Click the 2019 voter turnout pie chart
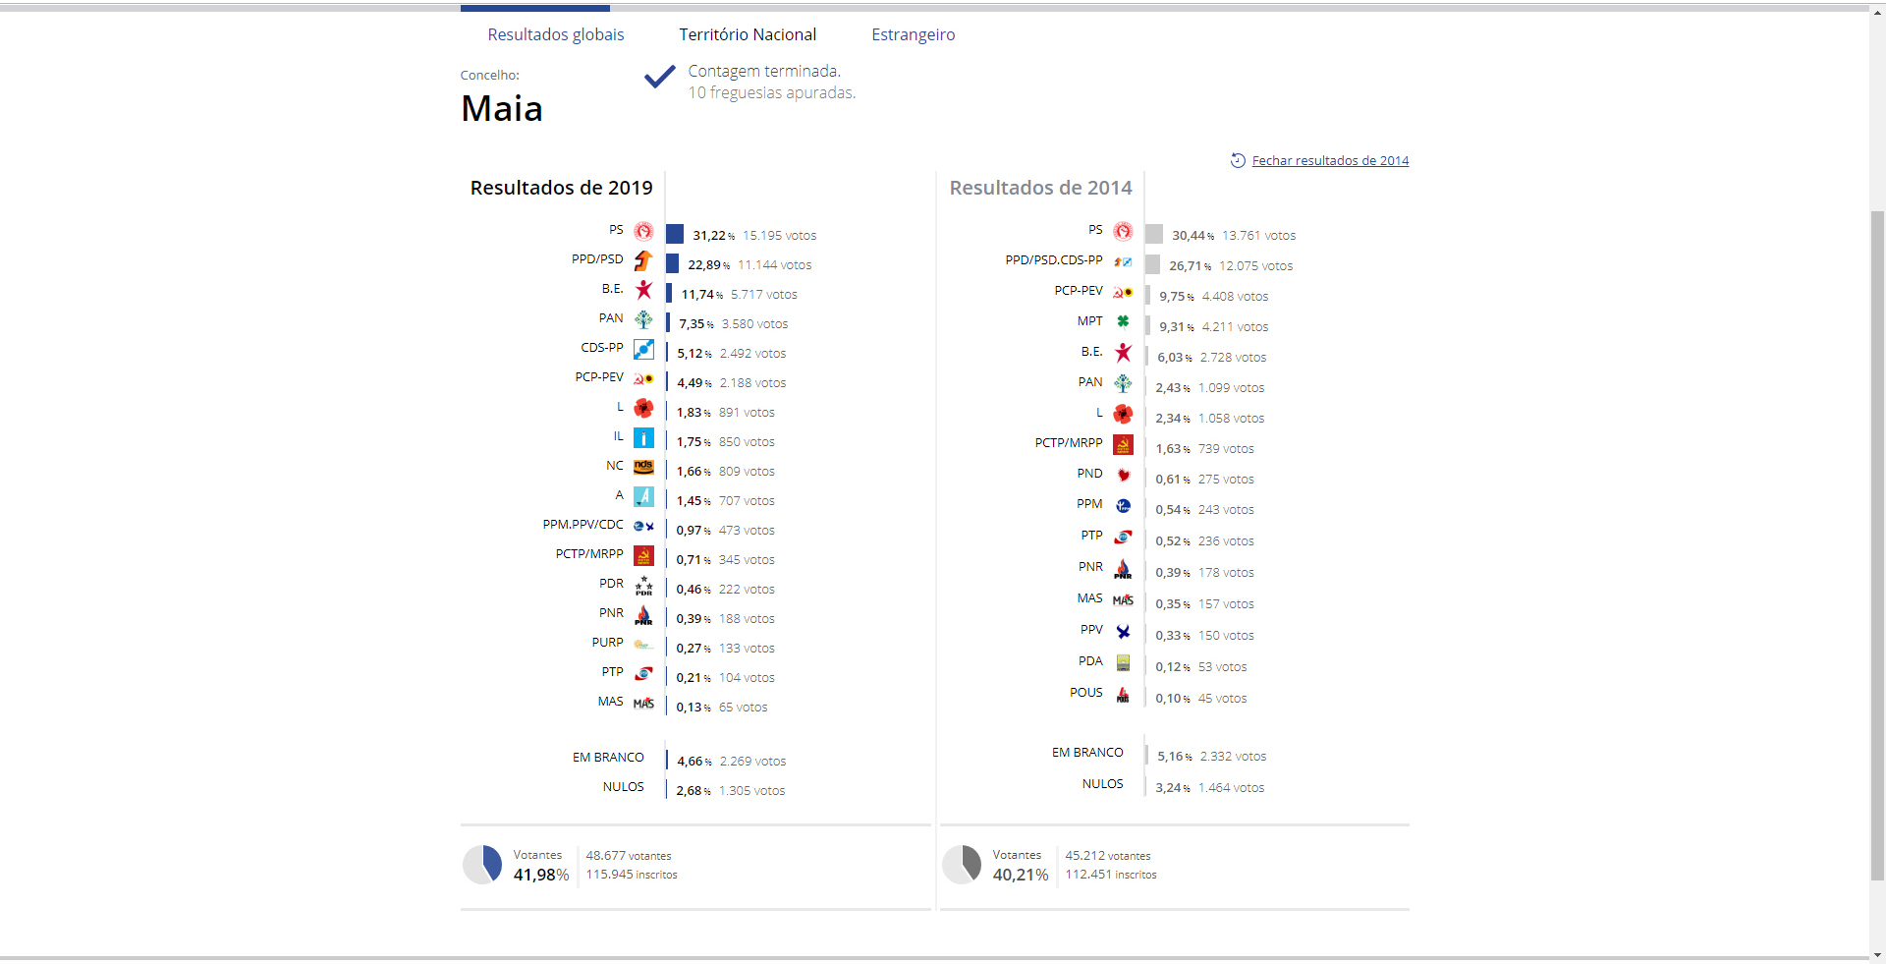 point(482,865)
